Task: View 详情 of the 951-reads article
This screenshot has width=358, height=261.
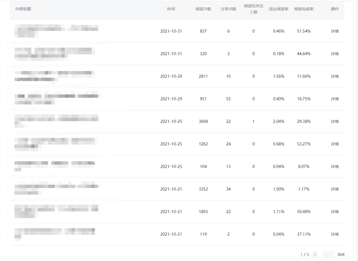Action: pyautogui.click(x=335, y=99)
